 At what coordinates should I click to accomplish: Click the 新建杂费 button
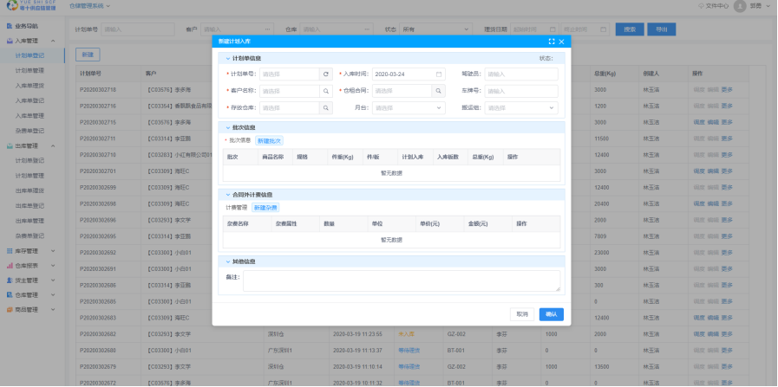265,208
